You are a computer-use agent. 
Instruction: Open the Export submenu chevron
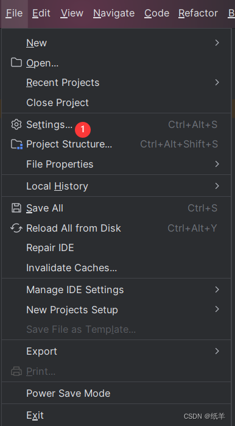tap(217, 351)
